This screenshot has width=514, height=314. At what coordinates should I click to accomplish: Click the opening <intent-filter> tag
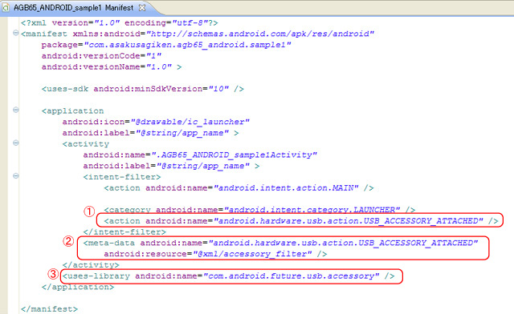click(122, 177)
